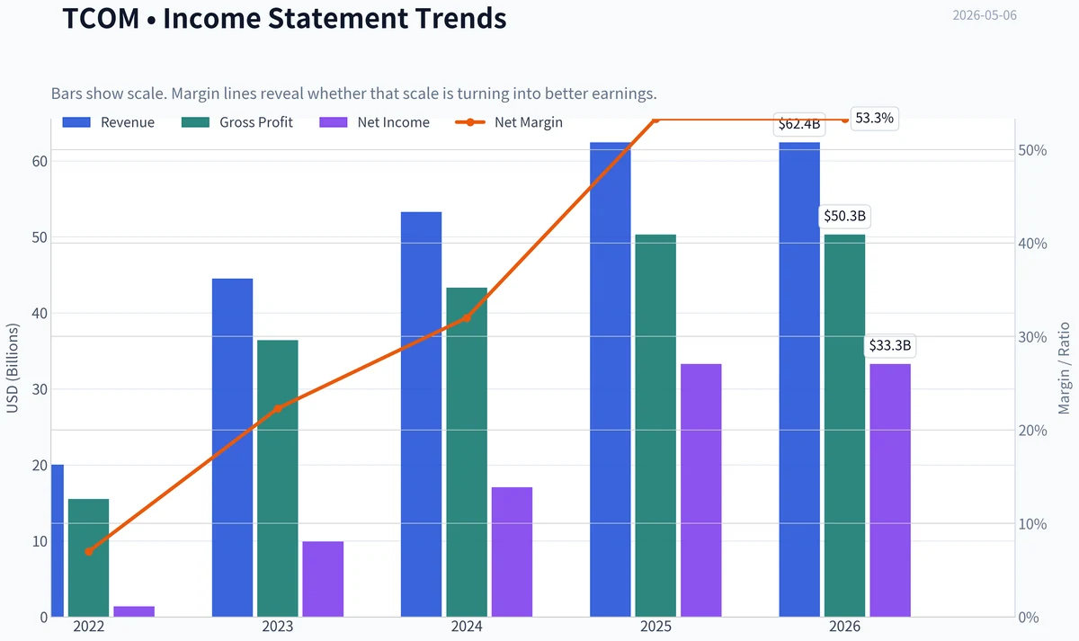1079x641 pixels.
Task: Click the purple Net Income legend swatch
Action: [334, 122]
